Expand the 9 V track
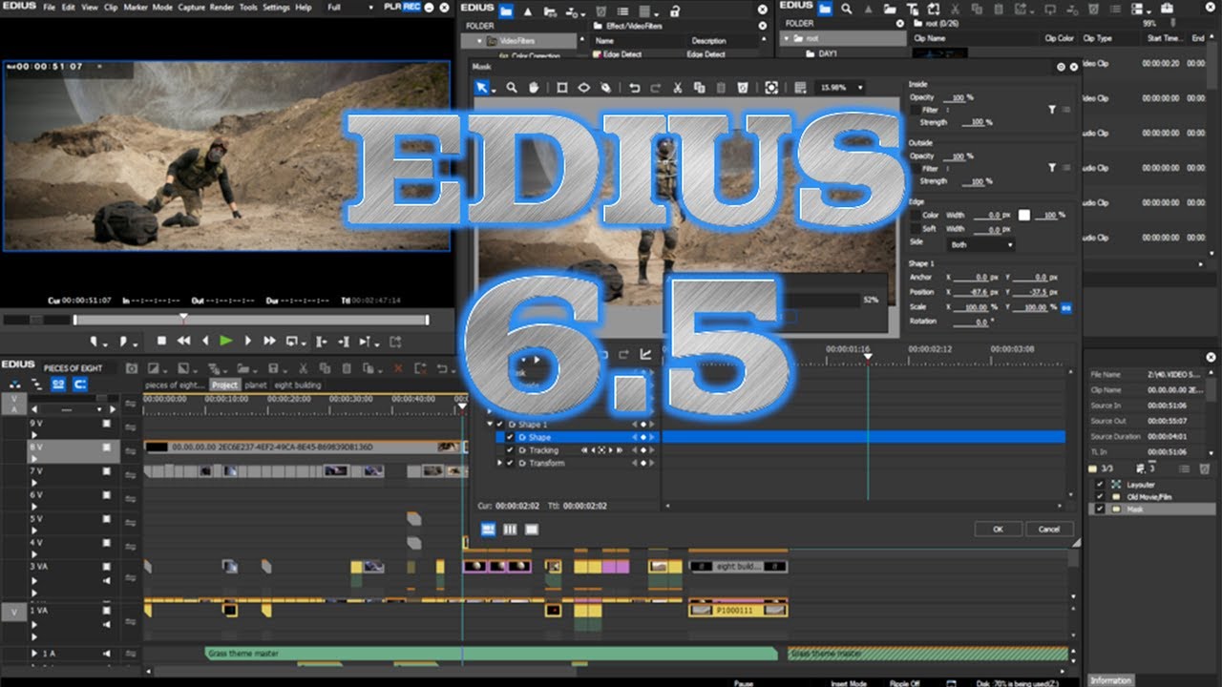 click(34, 433)
